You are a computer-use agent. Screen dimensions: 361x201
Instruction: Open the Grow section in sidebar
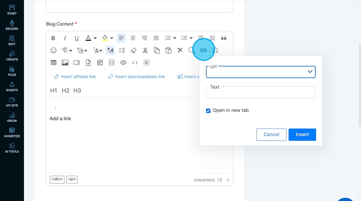tap(12, 118)
